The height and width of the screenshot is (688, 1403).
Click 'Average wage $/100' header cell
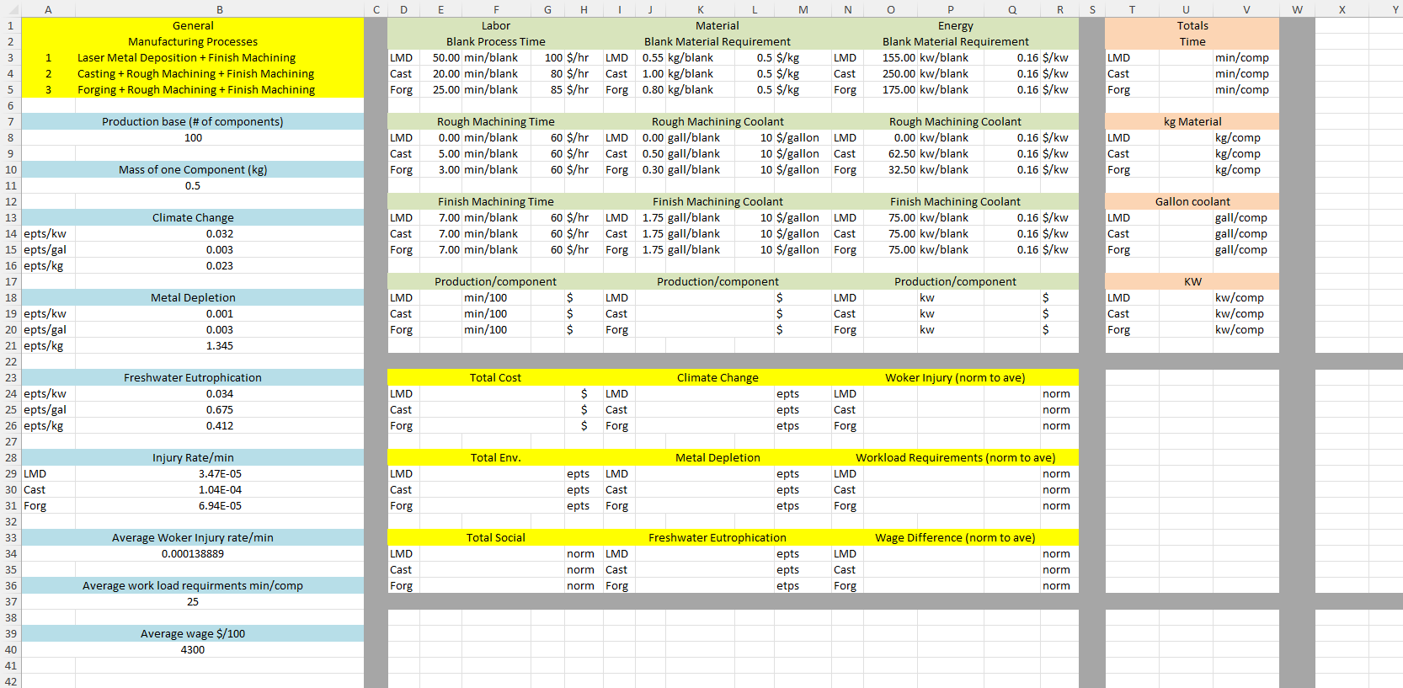(x=193, y=633)
